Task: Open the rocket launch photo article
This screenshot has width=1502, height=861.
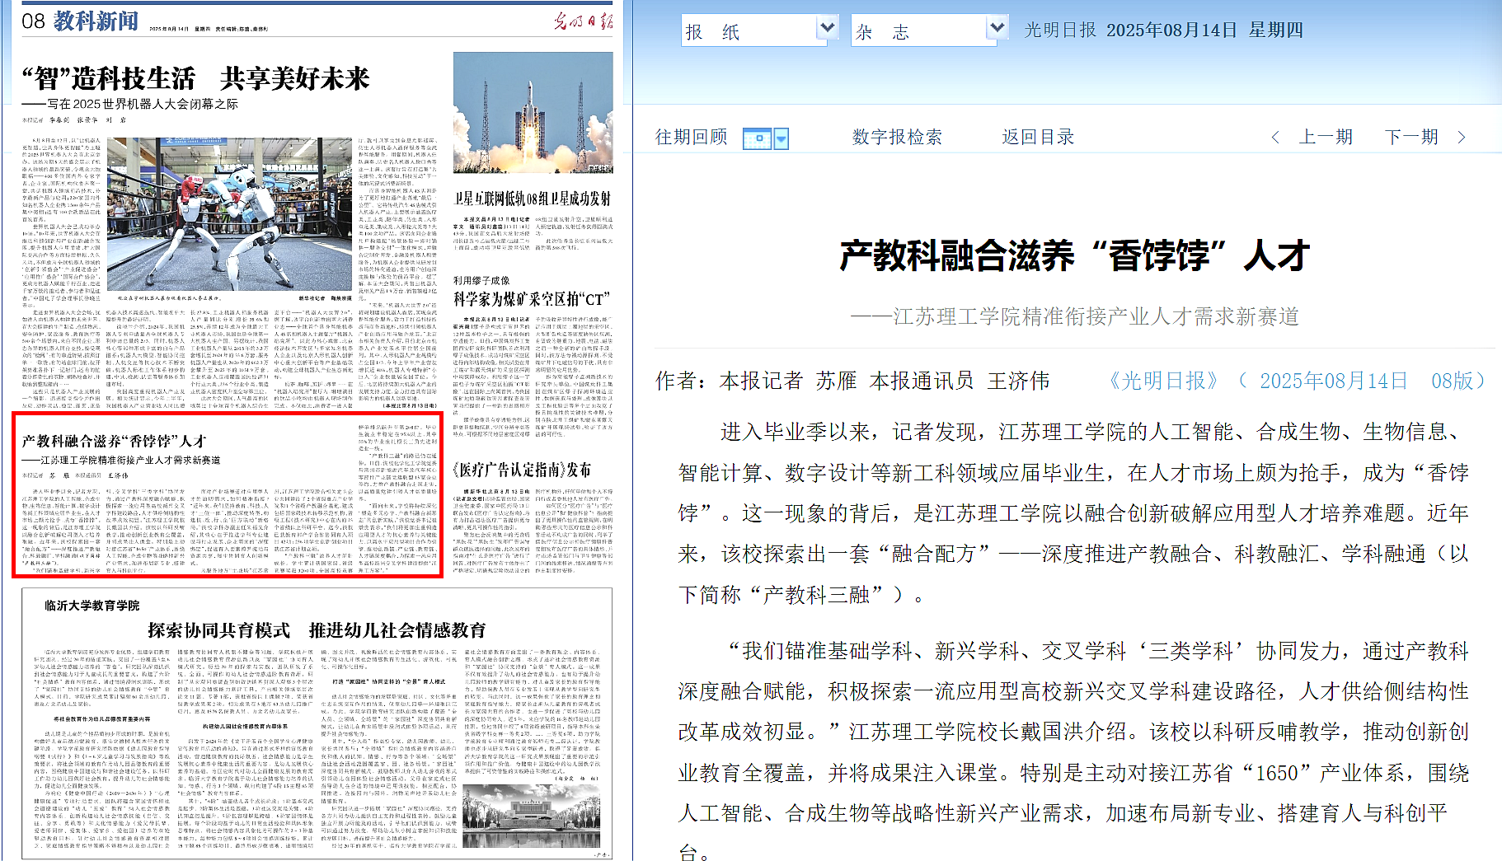Action: coord(533,112)
